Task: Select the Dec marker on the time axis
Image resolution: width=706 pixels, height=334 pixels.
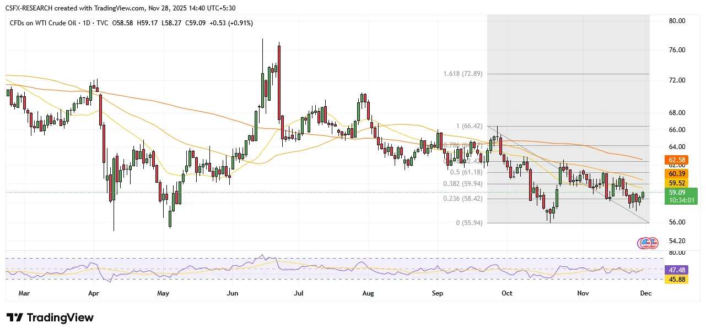Action: click(645, 293)
